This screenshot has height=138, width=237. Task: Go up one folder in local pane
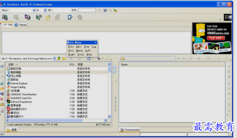pos(59,58)
